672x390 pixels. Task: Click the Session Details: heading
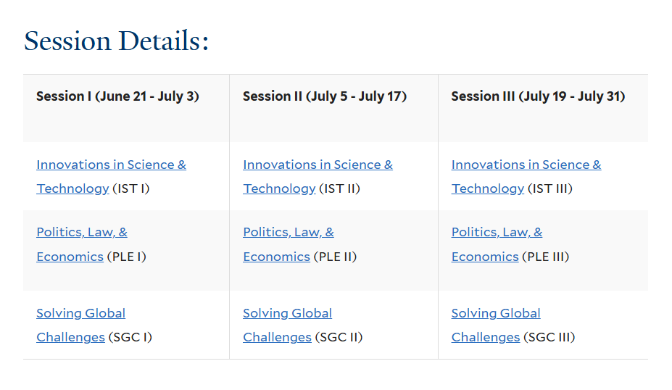click(116, 41)
